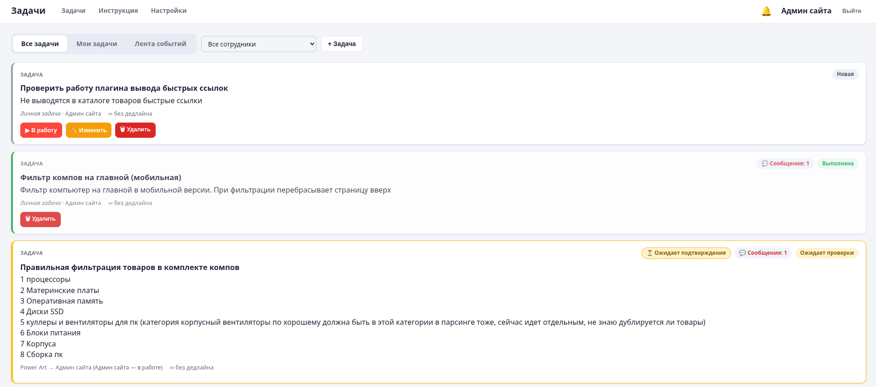Screen dimensions: 876x387
Task: Open the Задачи app logo link
Action: point(28,11)
